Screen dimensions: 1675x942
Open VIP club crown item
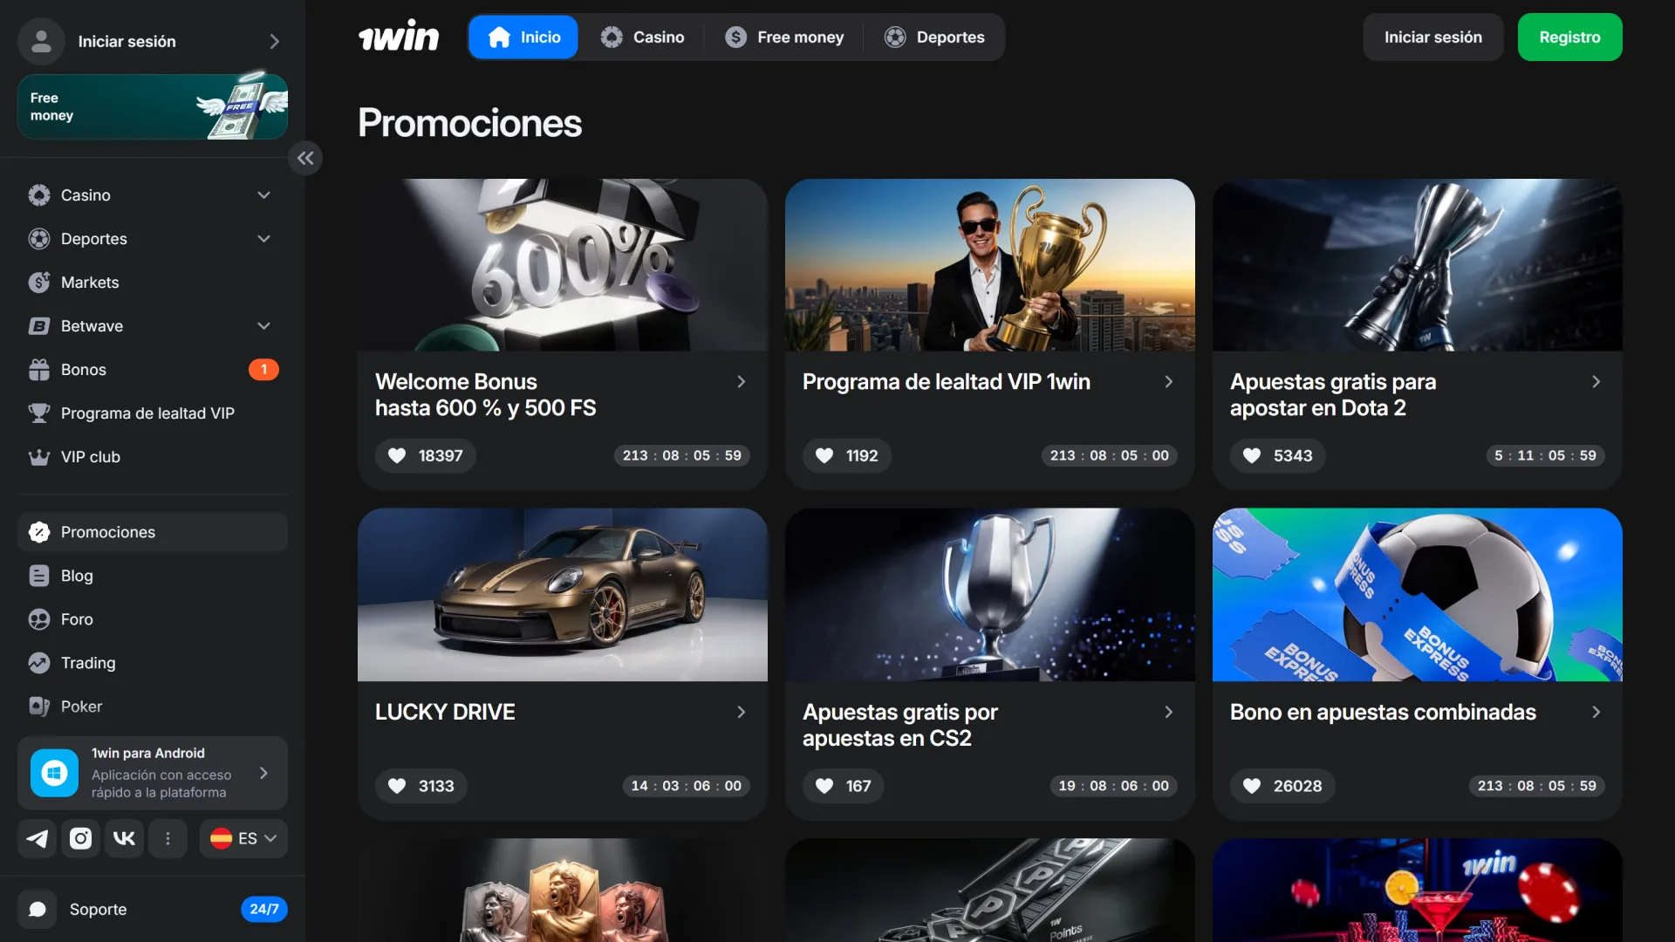tap(153, 456)
